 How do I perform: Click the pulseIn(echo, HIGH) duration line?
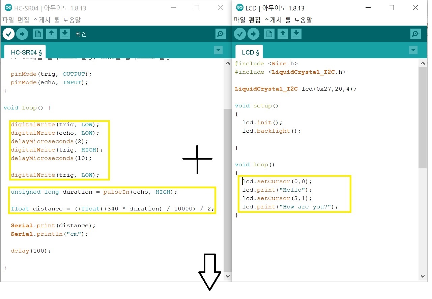tap(94, 192)
